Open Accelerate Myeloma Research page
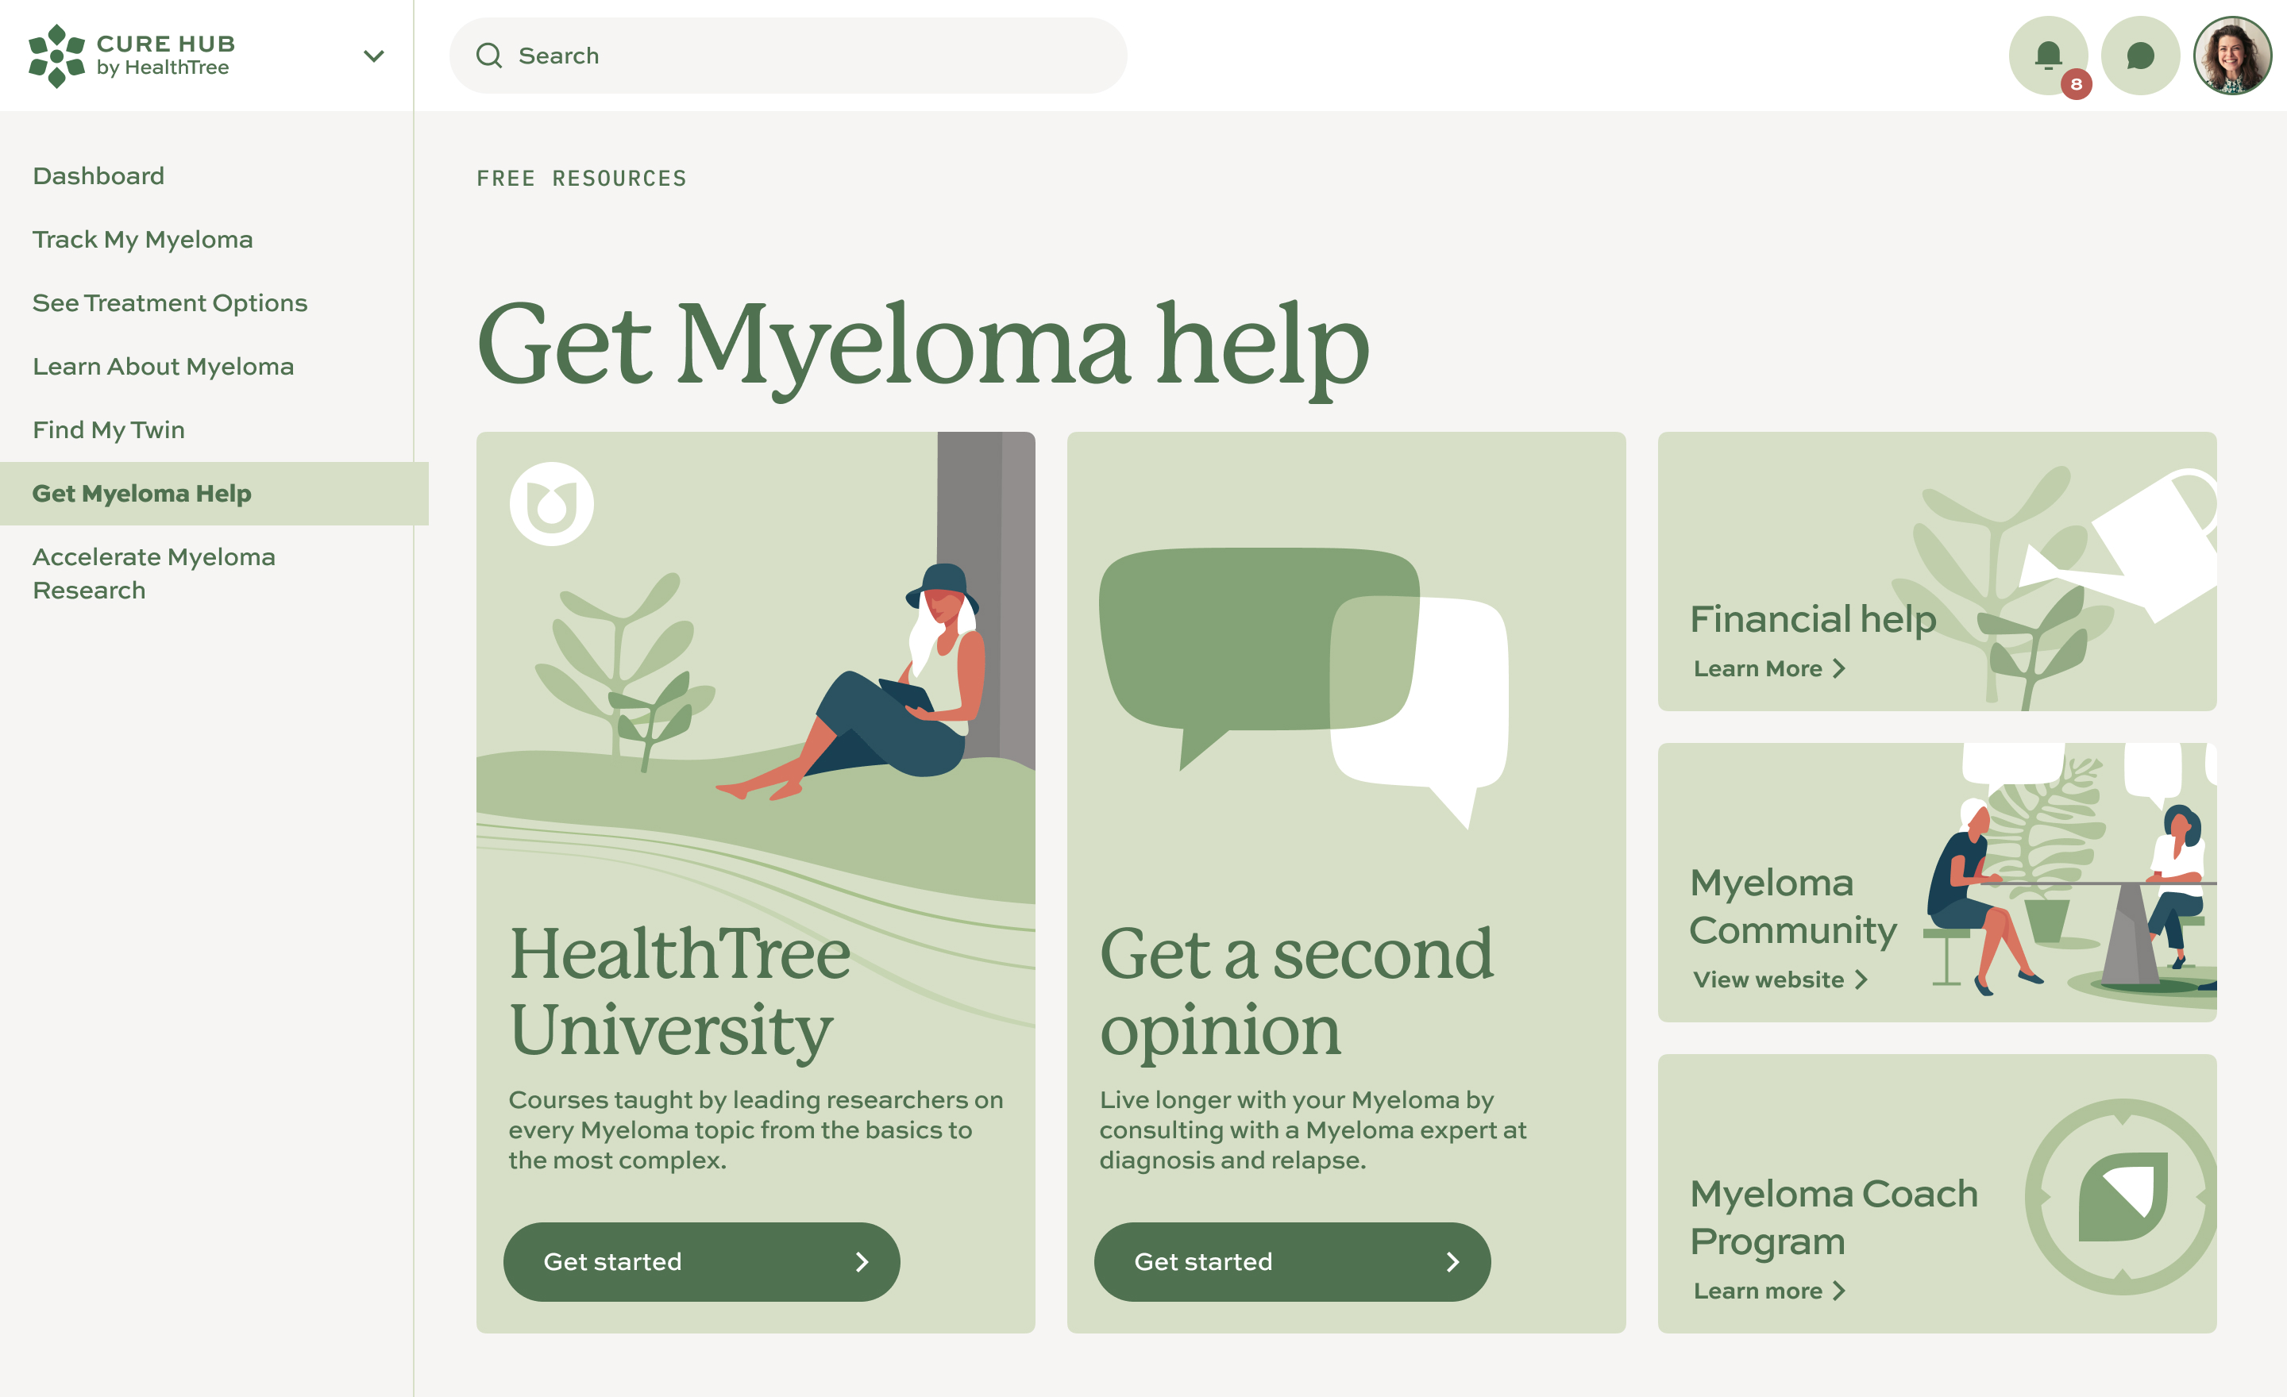Viewport: 2287px width, 1397px height. 154,573
